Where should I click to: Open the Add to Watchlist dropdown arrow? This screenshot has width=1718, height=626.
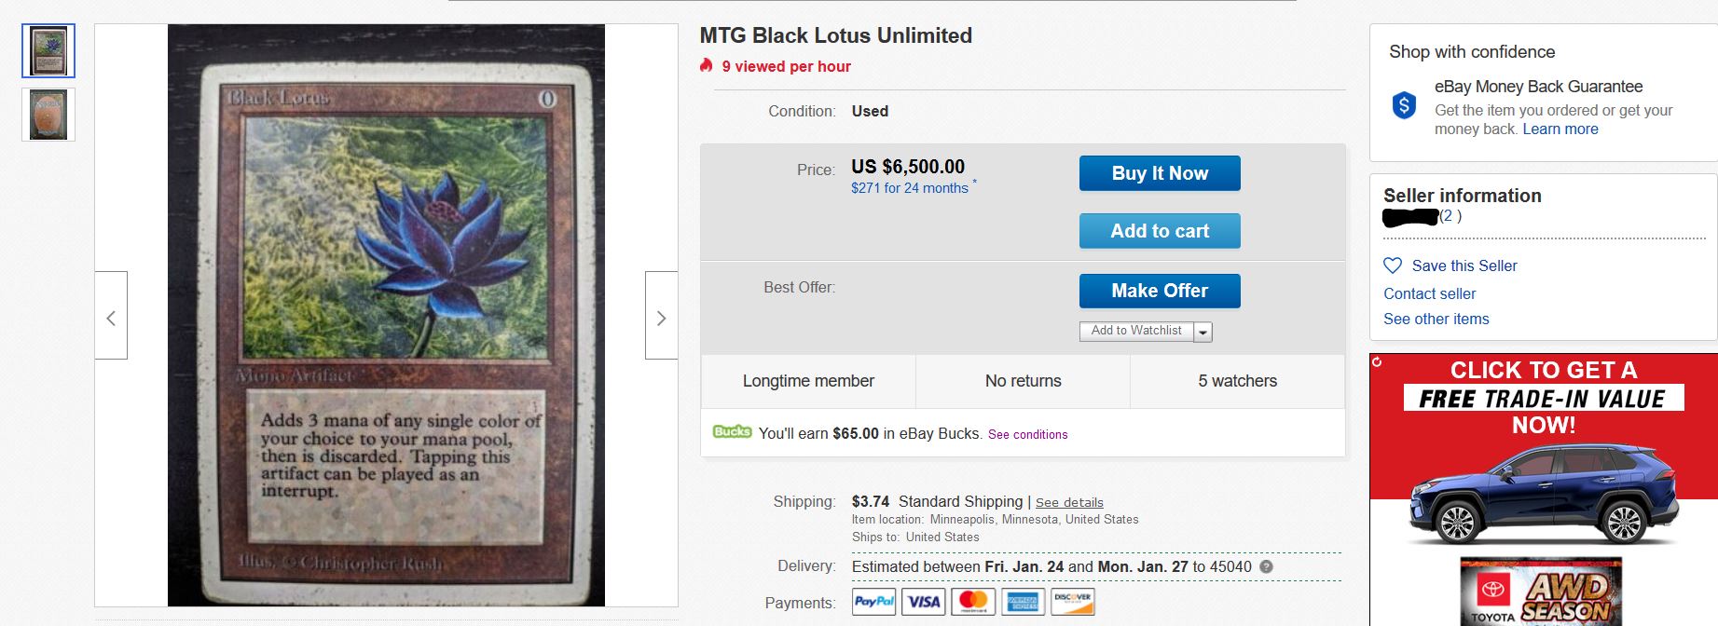[1203, 332]
